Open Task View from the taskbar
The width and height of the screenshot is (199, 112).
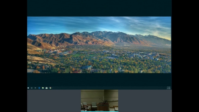coord(35,88)
